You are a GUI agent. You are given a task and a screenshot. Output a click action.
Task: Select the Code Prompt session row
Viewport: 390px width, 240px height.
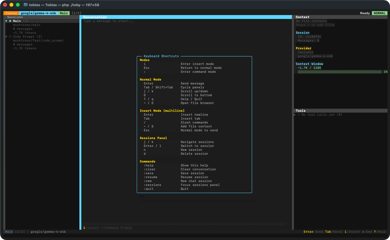pyautogui.click(x=42, y=37)
